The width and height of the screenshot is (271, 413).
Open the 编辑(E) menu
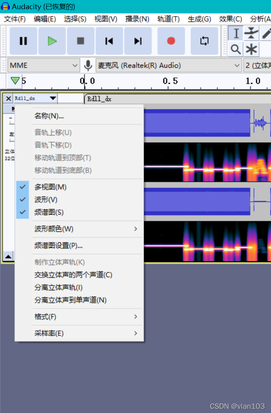pos(45,19)
